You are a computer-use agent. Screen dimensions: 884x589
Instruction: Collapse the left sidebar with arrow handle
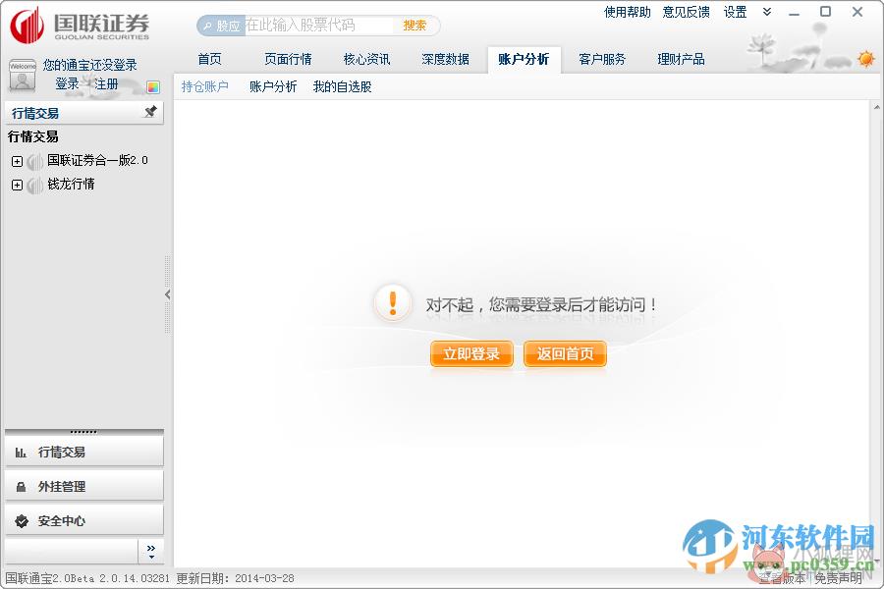tap(167, 294)
